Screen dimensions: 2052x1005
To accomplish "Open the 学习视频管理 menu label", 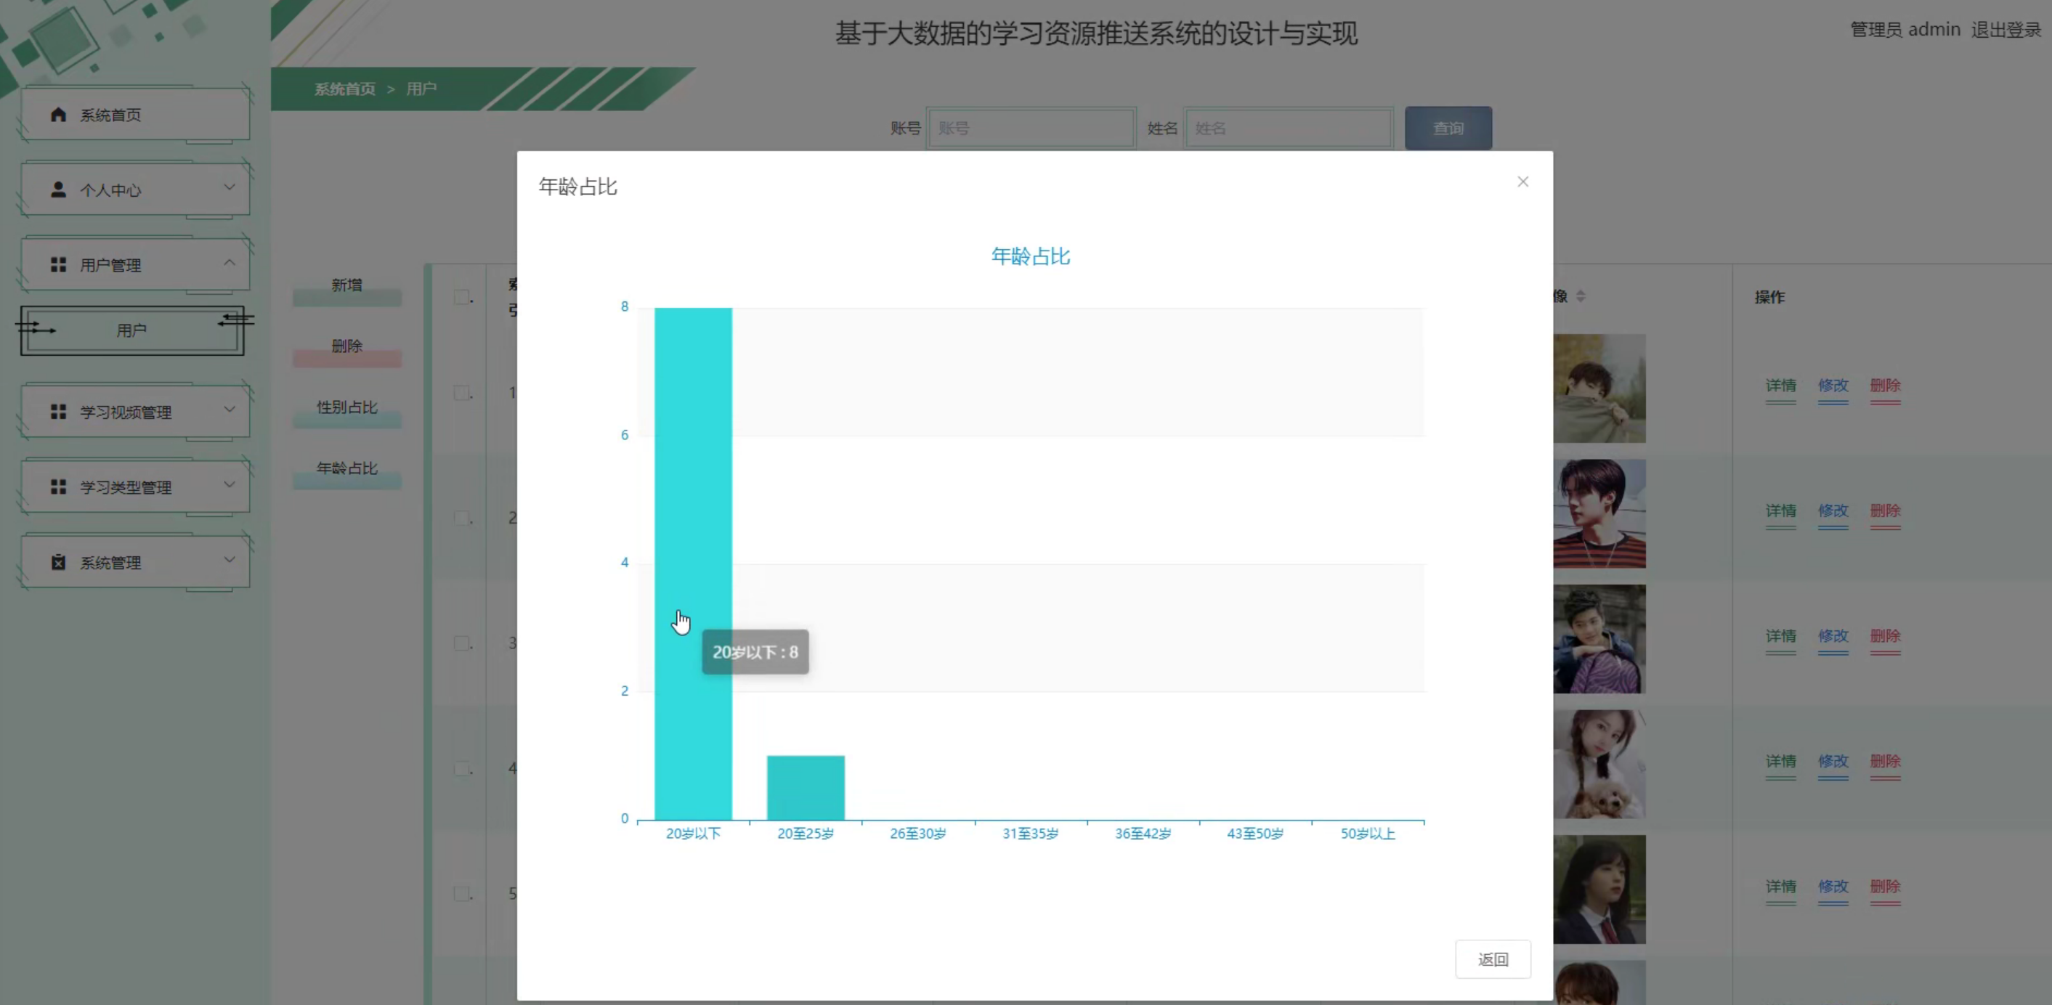I will 126,412.
